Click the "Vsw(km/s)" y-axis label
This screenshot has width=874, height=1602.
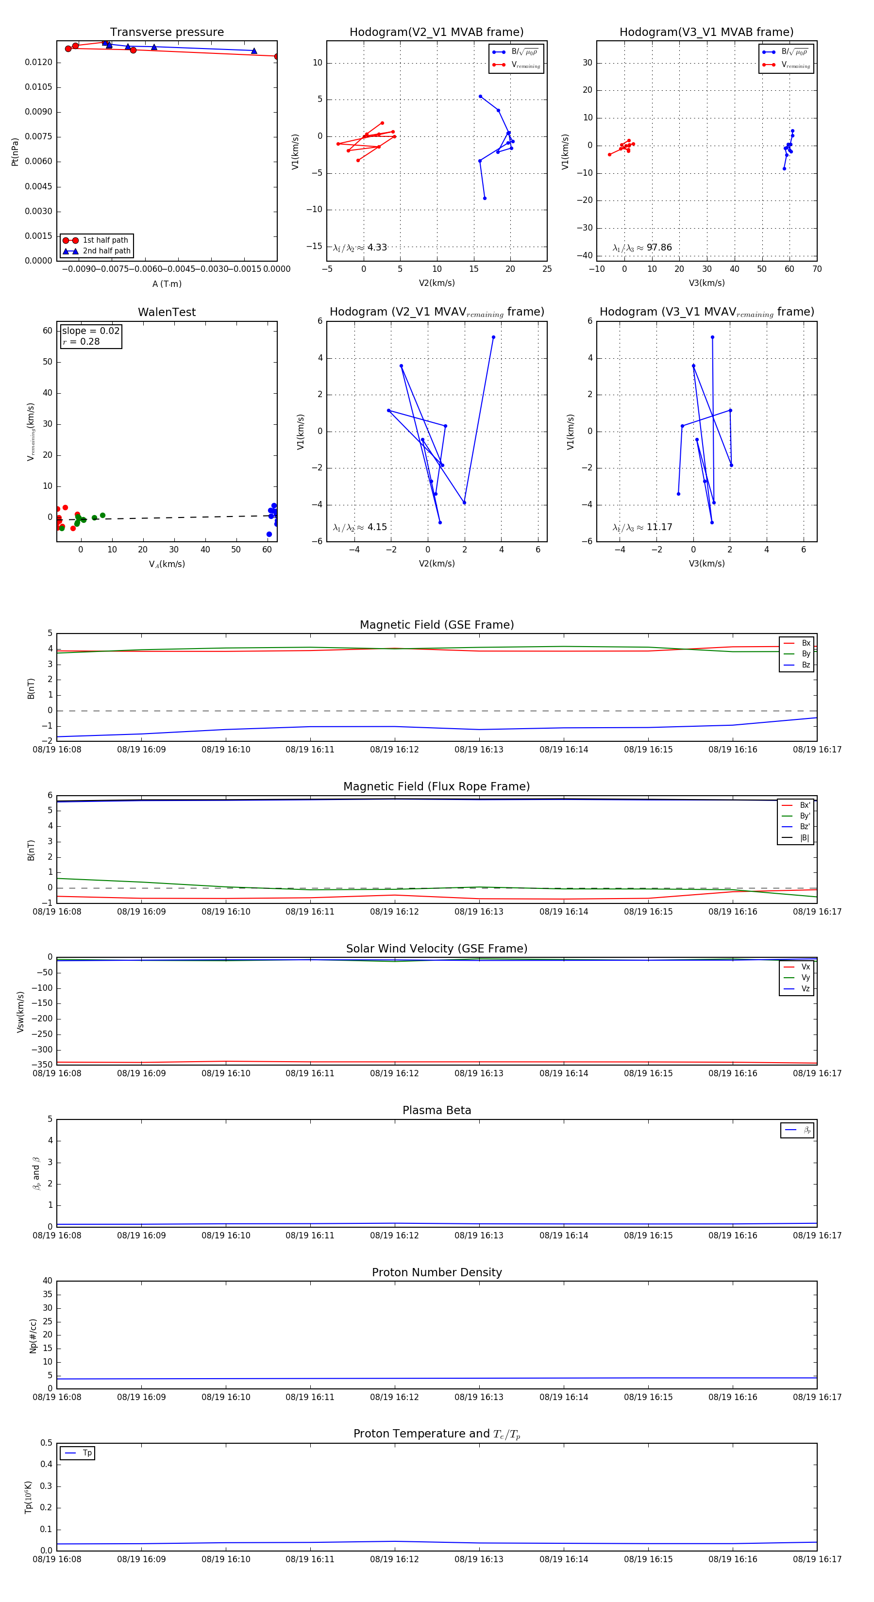[x=20, y=1012]
